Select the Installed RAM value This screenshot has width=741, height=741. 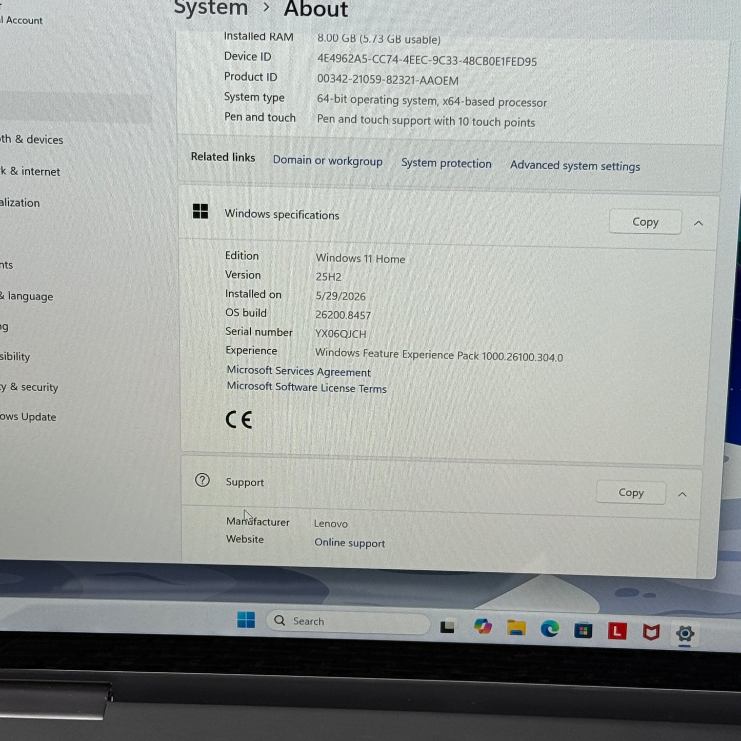coord(378,38)
